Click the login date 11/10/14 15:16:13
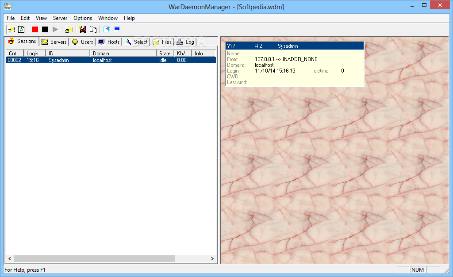The width and height of the screenshot is (453, 277). [x=275, y=71]
